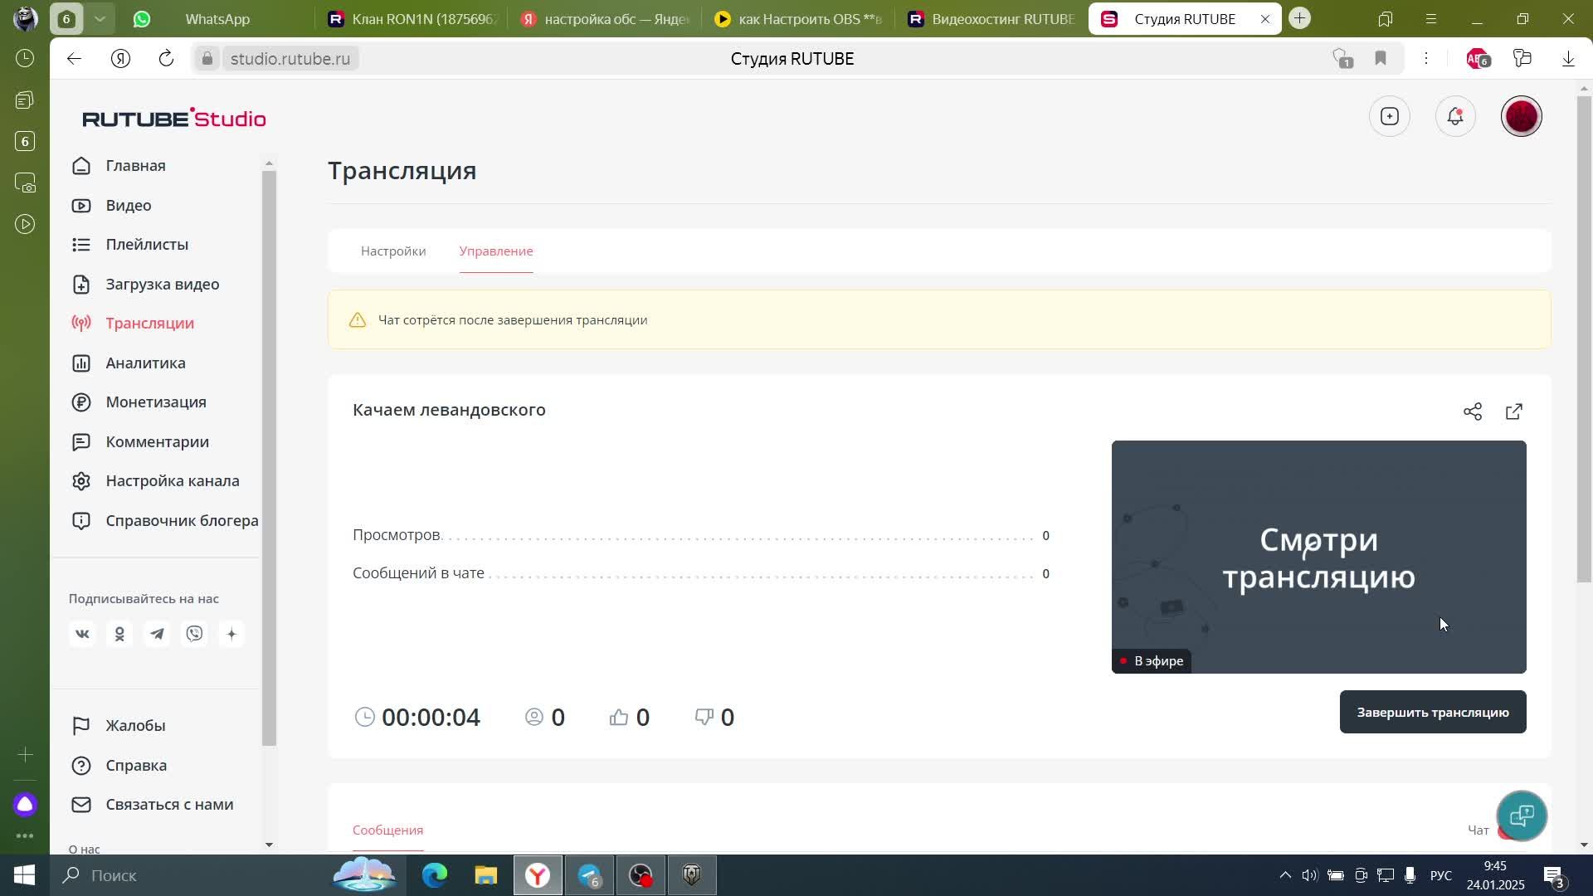Open Связаться с нами link
The height and width of the screenshot is (896, 1593).
(x=153, y=805)
